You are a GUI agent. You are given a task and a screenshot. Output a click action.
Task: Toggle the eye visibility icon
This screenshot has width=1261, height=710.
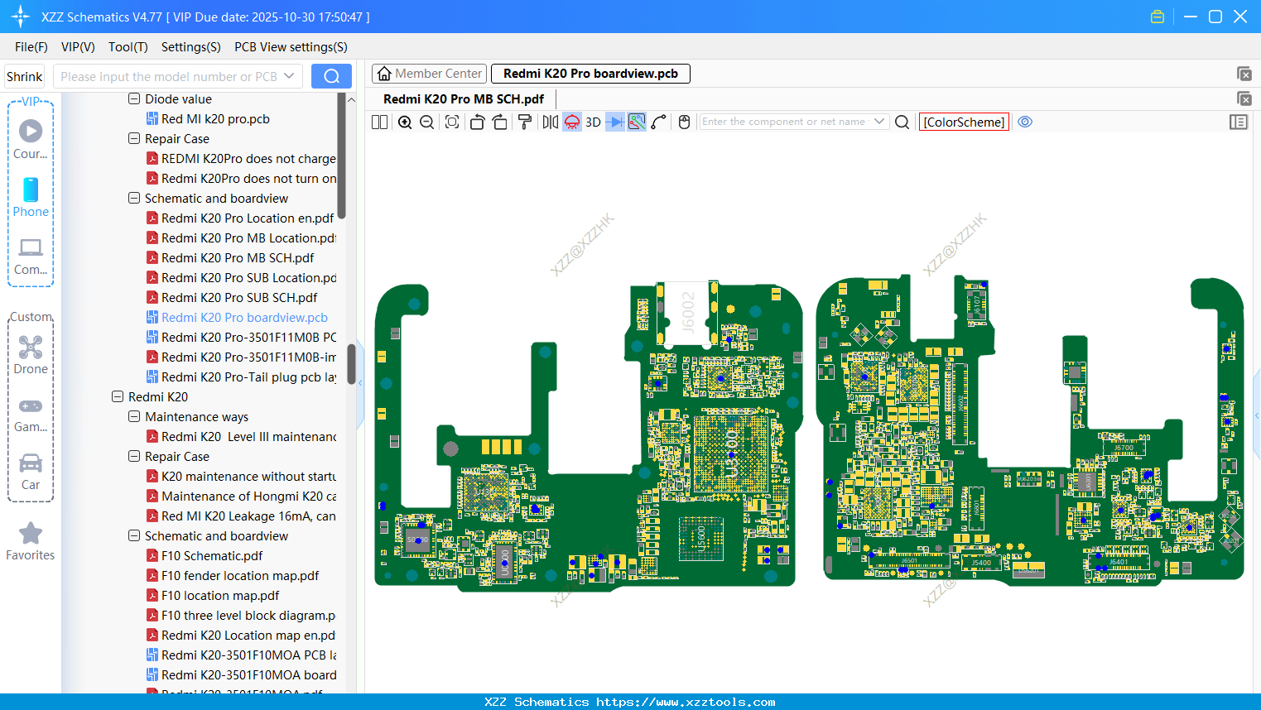point(1025,122)
